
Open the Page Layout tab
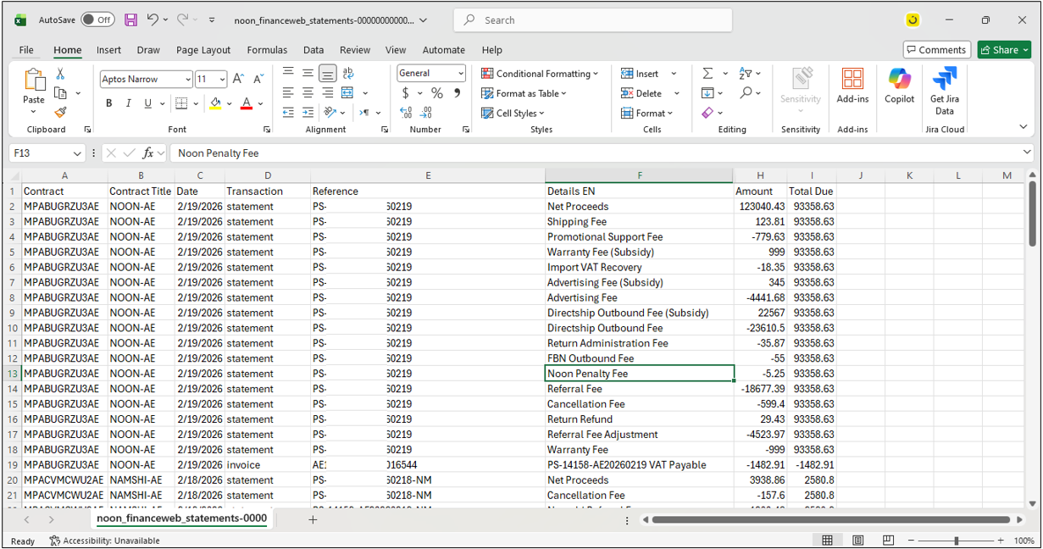[x=203, y=50]
